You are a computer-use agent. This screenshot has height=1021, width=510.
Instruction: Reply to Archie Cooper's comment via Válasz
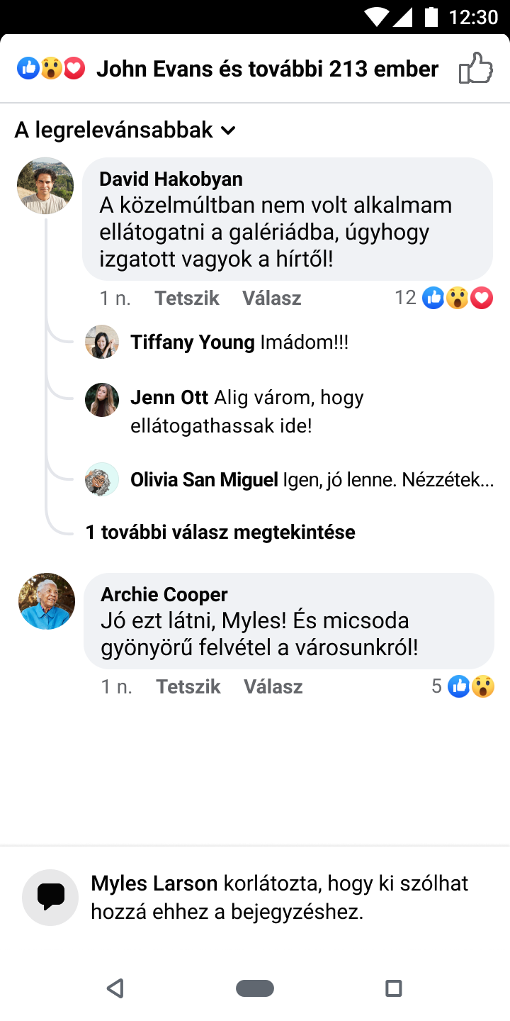[x=273, y=686]
